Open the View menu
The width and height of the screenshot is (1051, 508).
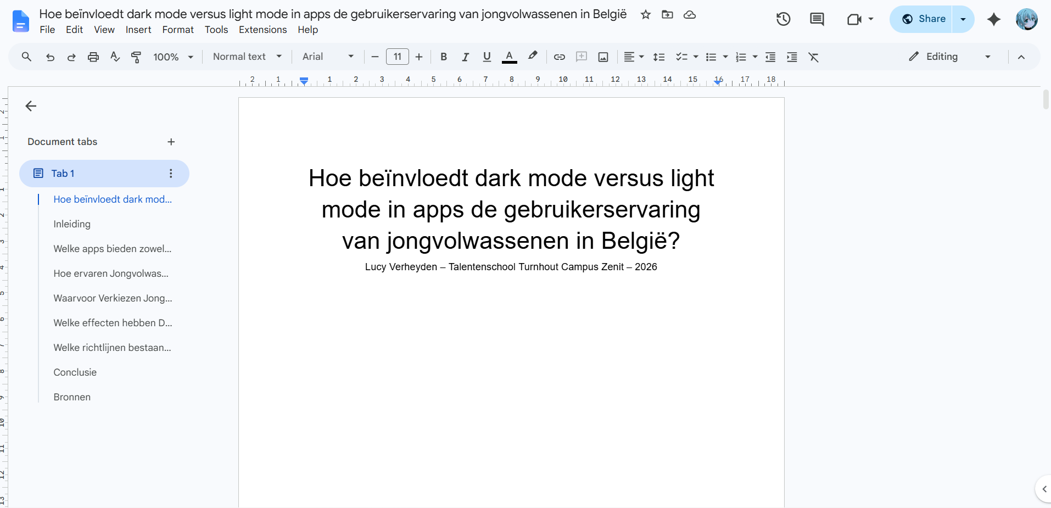coord(104,30)
